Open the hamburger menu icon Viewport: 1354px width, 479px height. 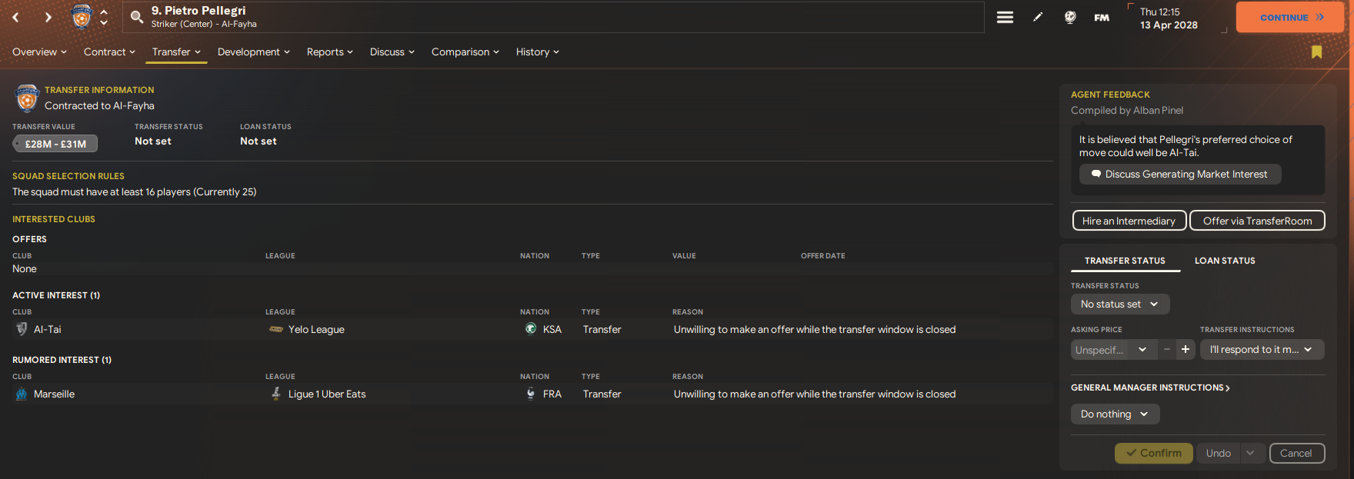(1005, 17)
